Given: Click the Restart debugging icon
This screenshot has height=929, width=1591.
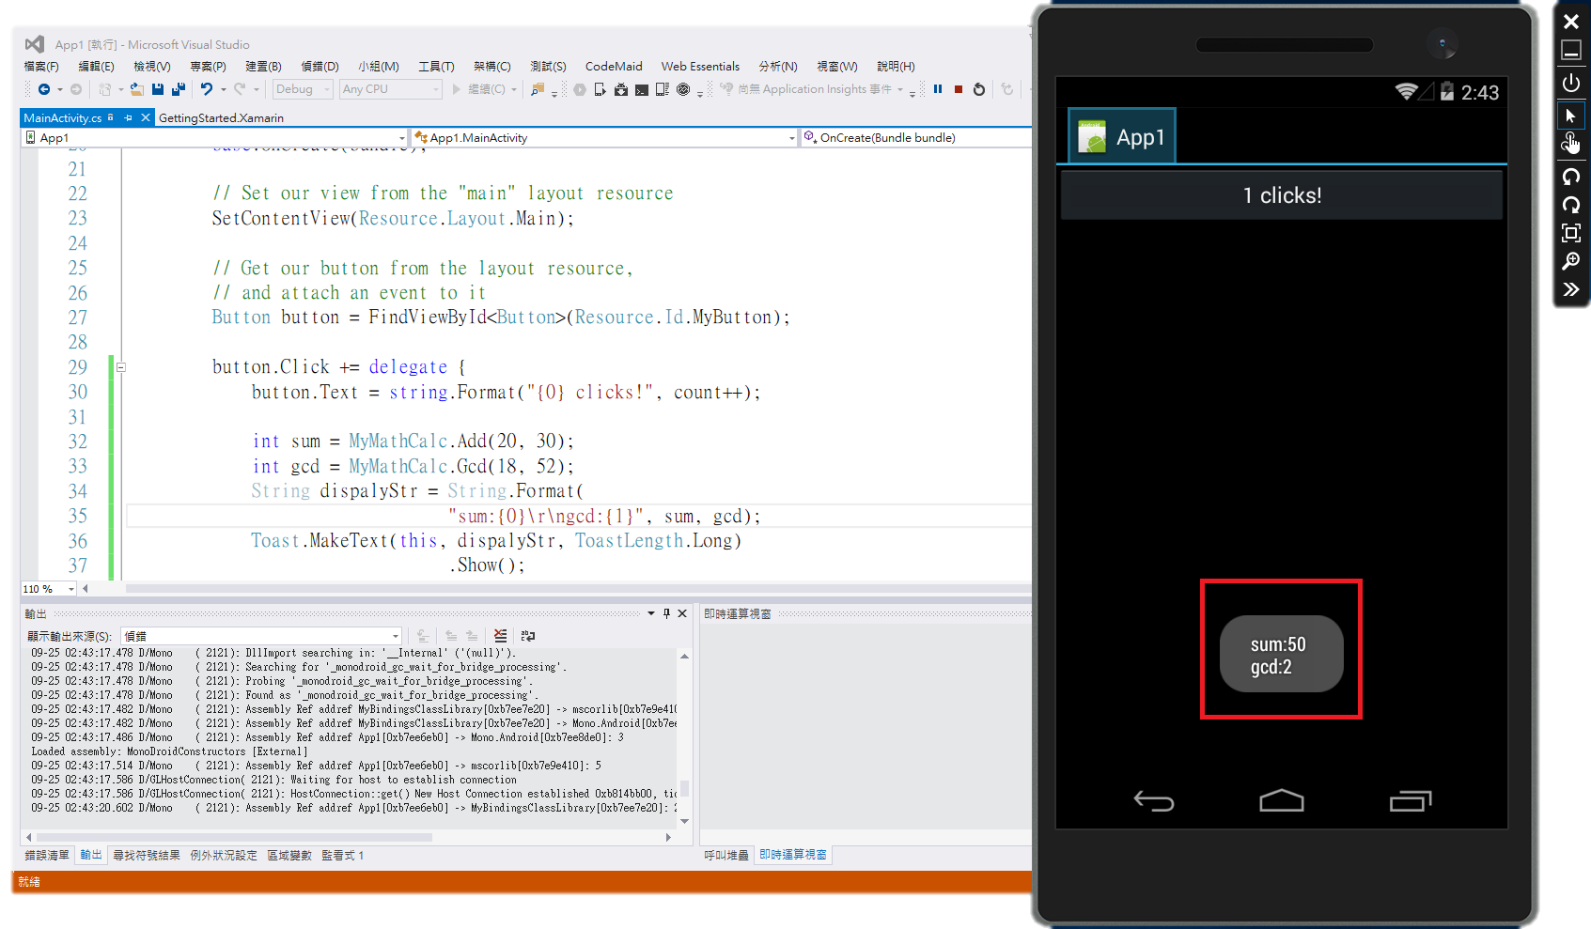Looking at the screenshot, I should 979,89.
